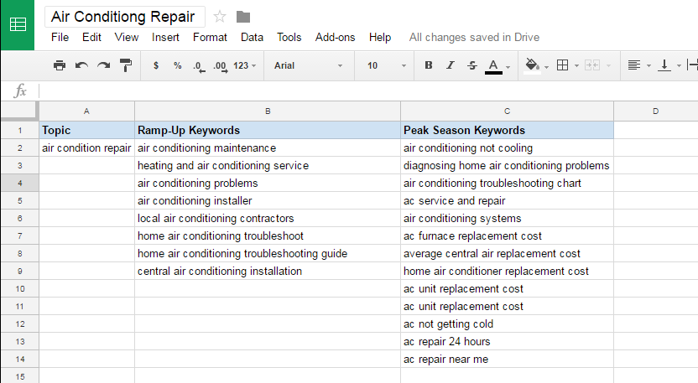Image resolution: width=698 pixels, height=383 pixels.
Task: Select cell 'ac repair near me'
Action: pyautogui.click(x=507, y=359)
